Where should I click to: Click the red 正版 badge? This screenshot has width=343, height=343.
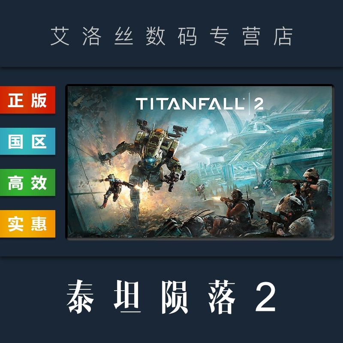[27, 100]
